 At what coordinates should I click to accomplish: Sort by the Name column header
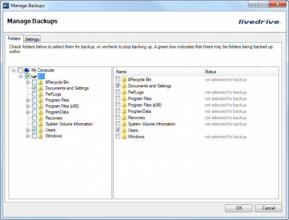pyautogui.click(x=158, y=72)
